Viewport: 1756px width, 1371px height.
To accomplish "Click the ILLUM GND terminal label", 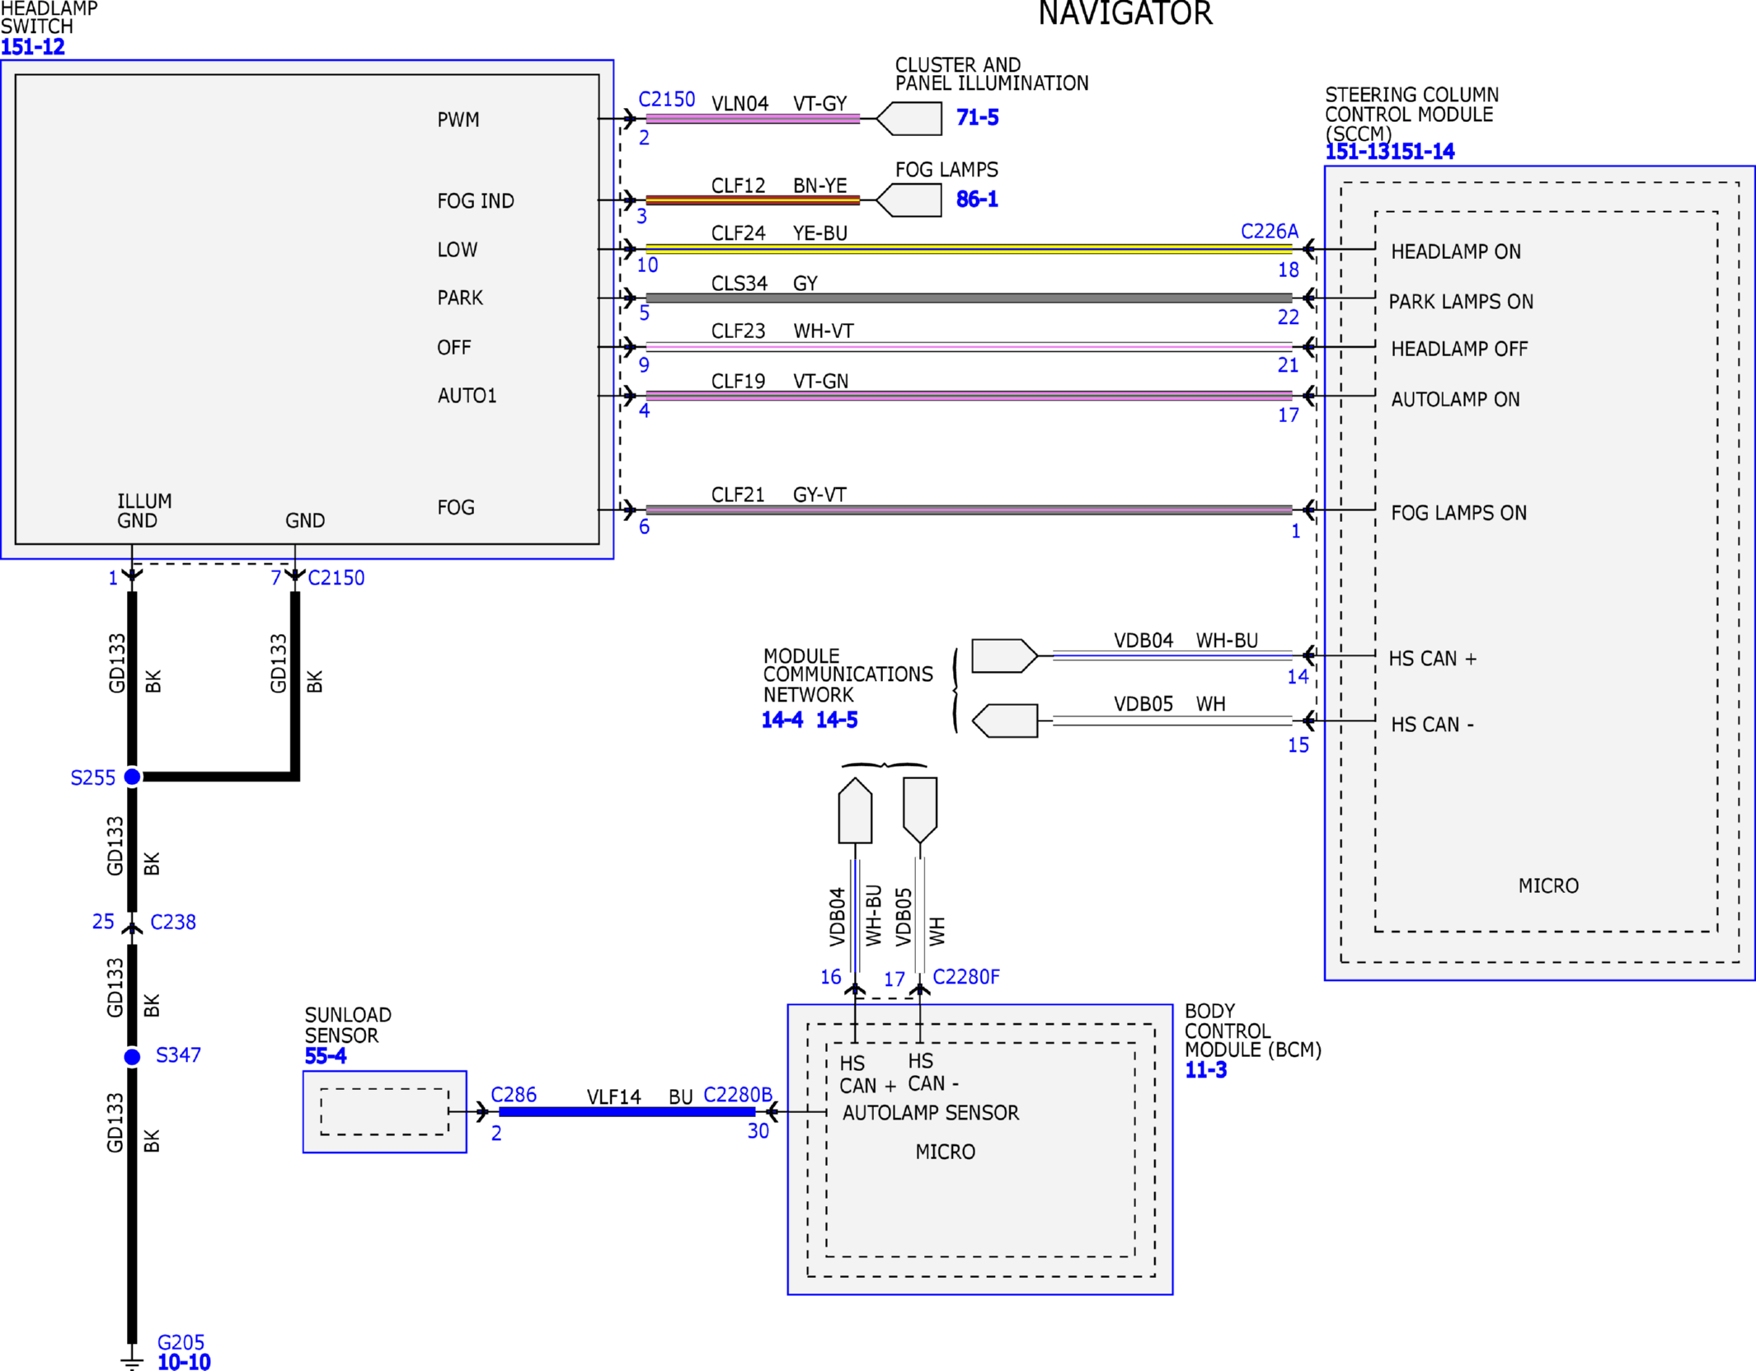I will [144, 511].
